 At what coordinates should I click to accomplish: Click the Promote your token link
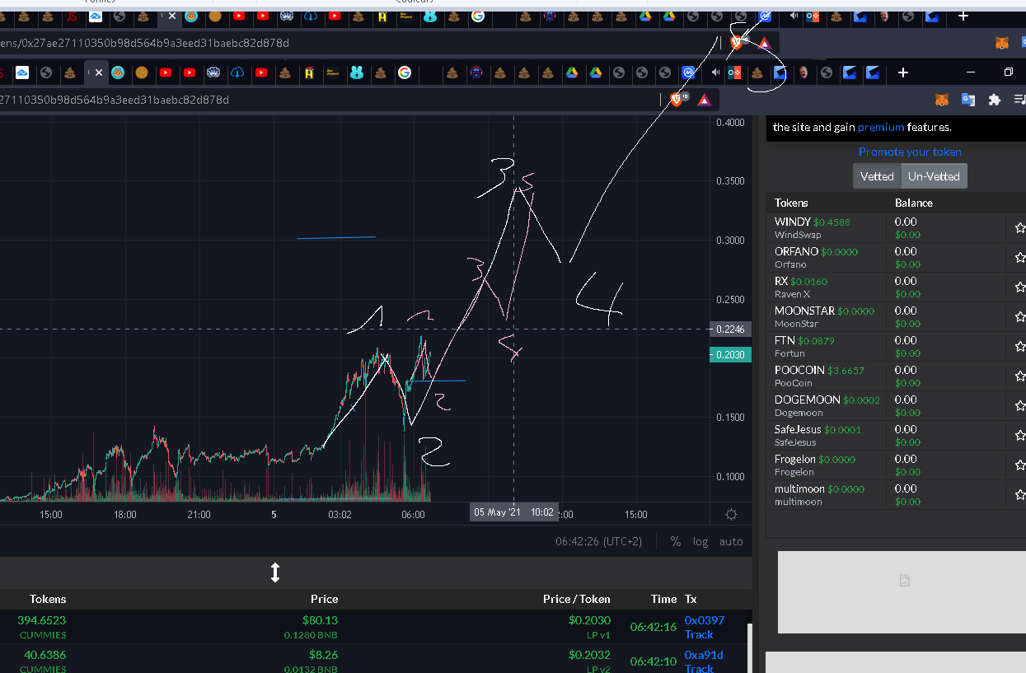point(910,152)
